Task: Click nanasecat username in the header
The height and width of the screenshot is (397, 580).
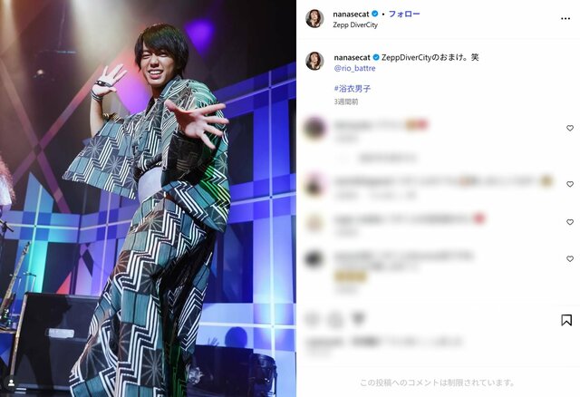Action: point(351,15)
